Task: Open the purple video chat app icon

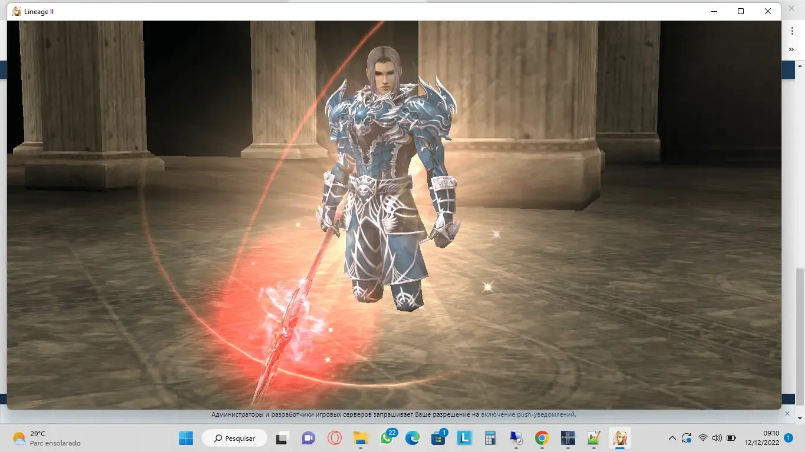Action: (x=308, y=438)
